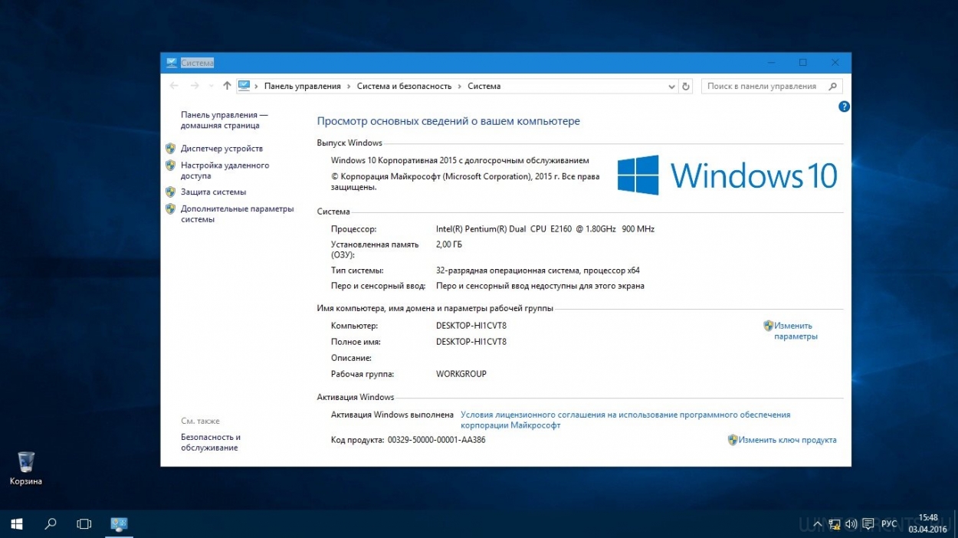958x538 pixels.
Task: Click shield icon beside Изменить ключ продукта
Action: coord(733,440)
